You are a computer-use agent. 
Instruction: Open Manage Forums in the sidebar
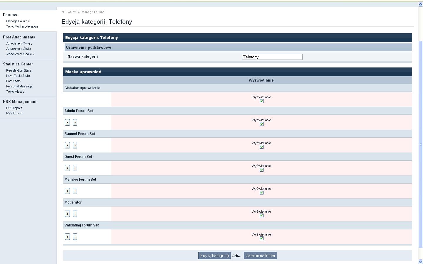tap(18, 21)
